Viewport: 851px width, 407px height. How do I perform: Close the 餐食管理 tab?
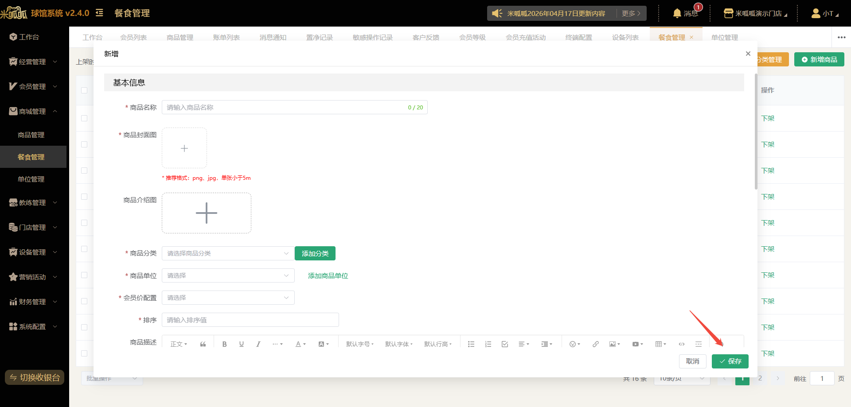(x=691, y=37)
